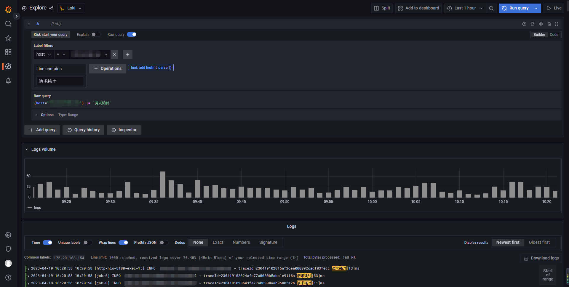Open Alerting bell icon
569x287 pixels.
[8, 81]
